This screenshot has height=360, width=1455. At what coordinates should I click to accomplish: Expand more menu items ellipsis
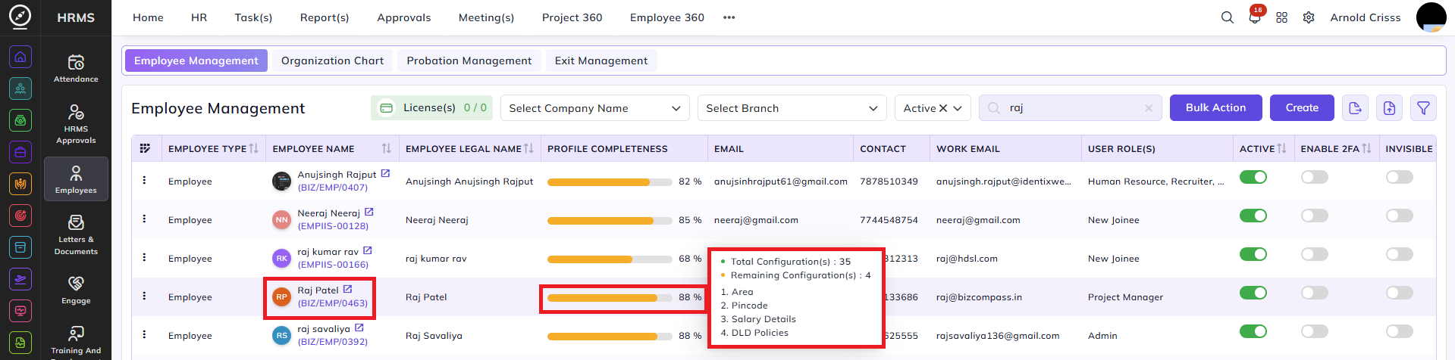[x=729, y=17]
